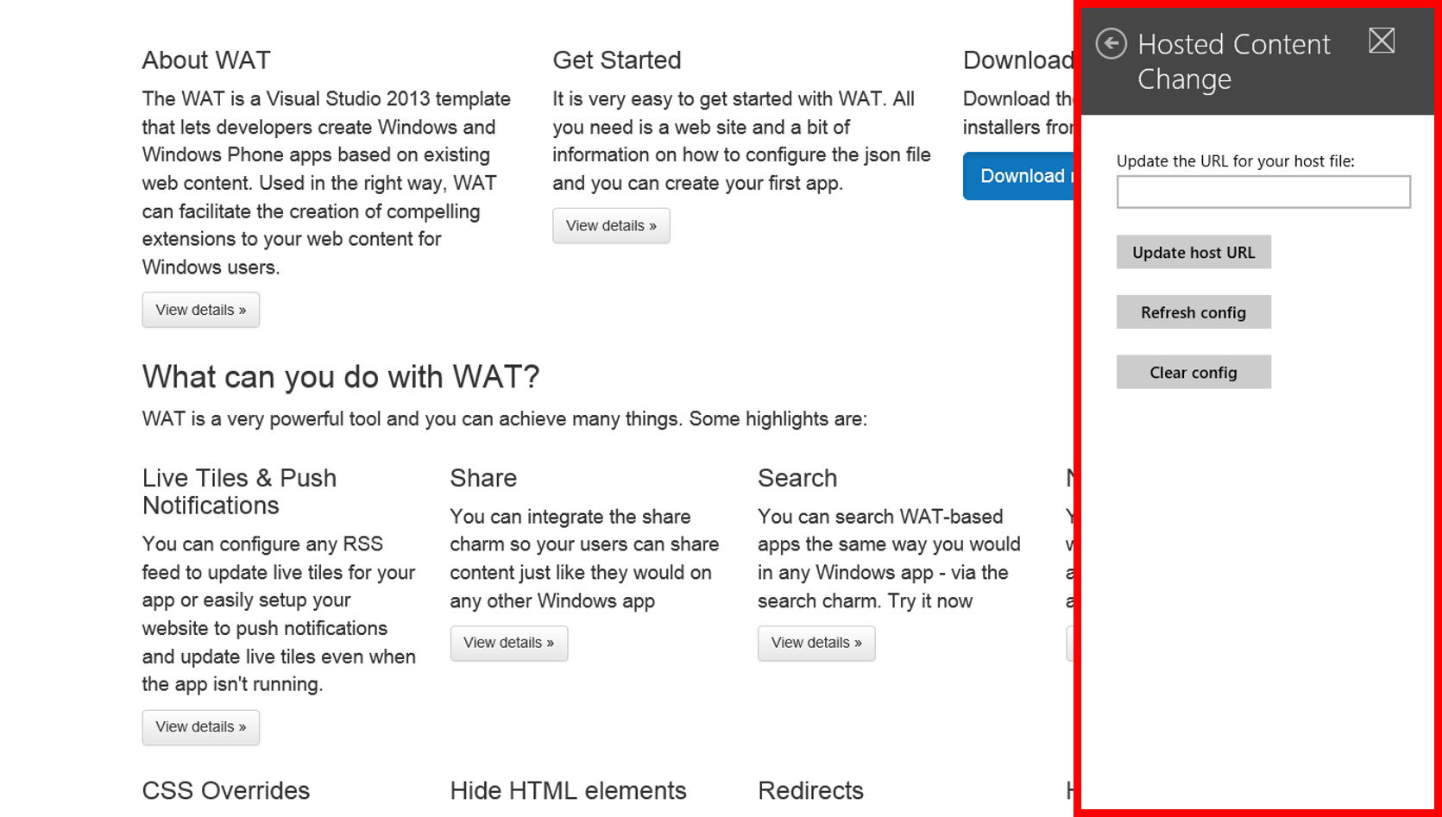Click the back arrow in Hosted Content Change
Screen dimensions: 1442x817
pyautogui.click(x=1111, y=43)
